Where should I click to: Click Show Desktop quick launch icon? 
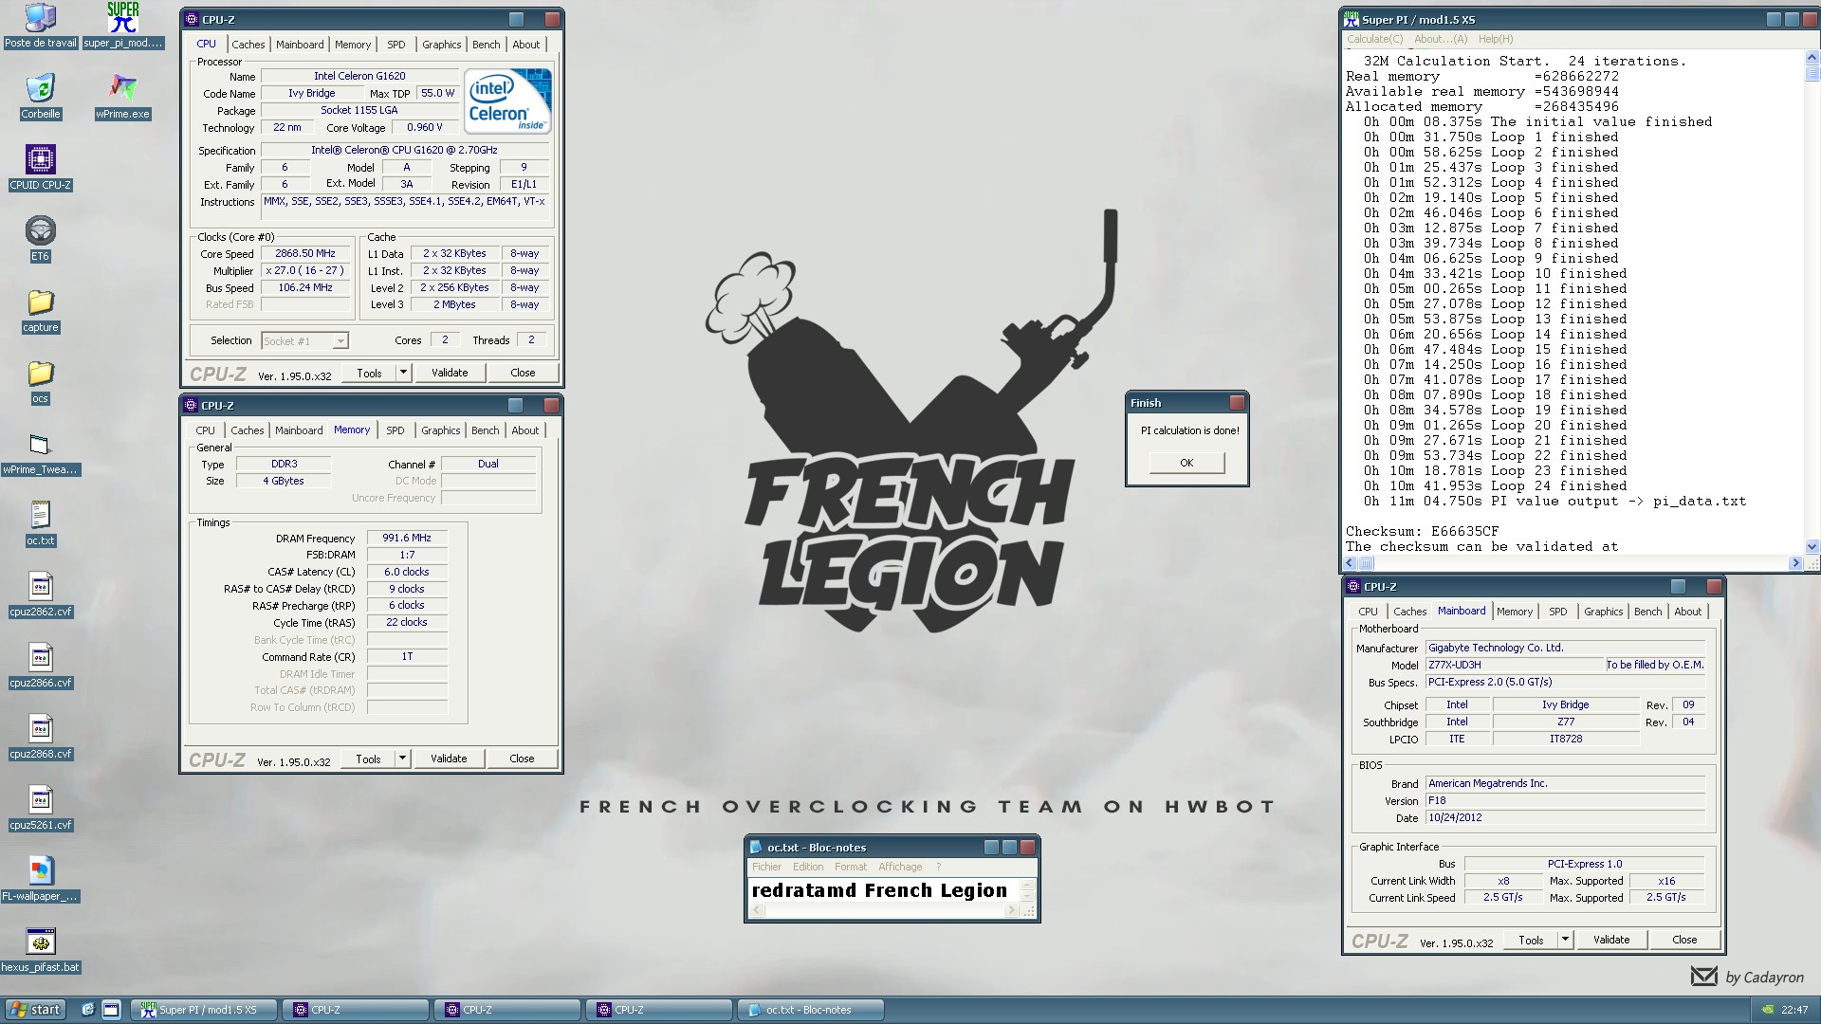pyautogui.click(x=110, y=1010)
